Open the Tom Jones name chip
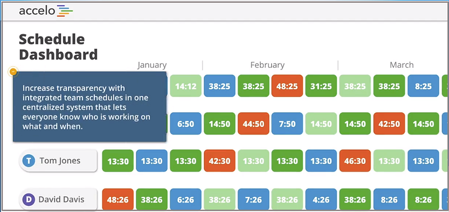Screen dimensions: 449x212 coord(58,161)
